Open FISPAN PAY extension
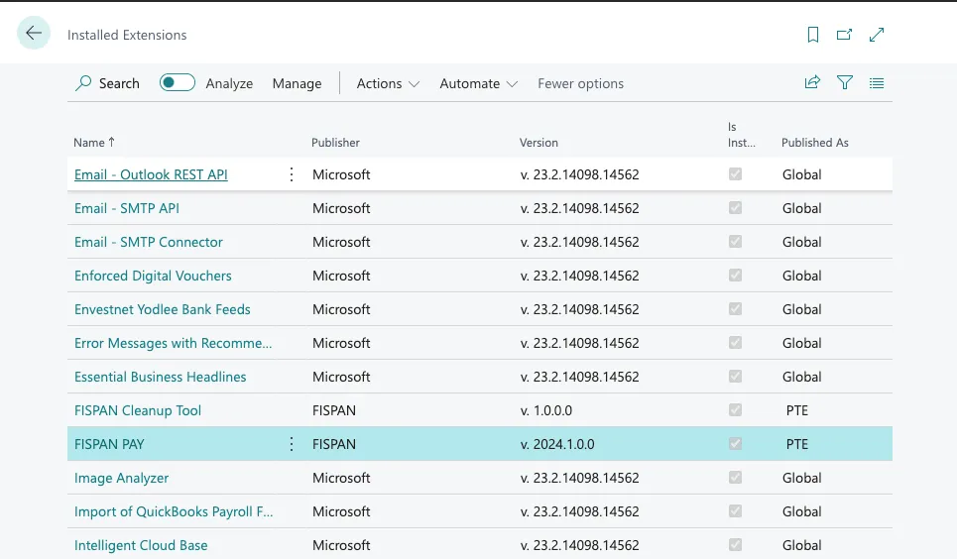 pos(109,444)
